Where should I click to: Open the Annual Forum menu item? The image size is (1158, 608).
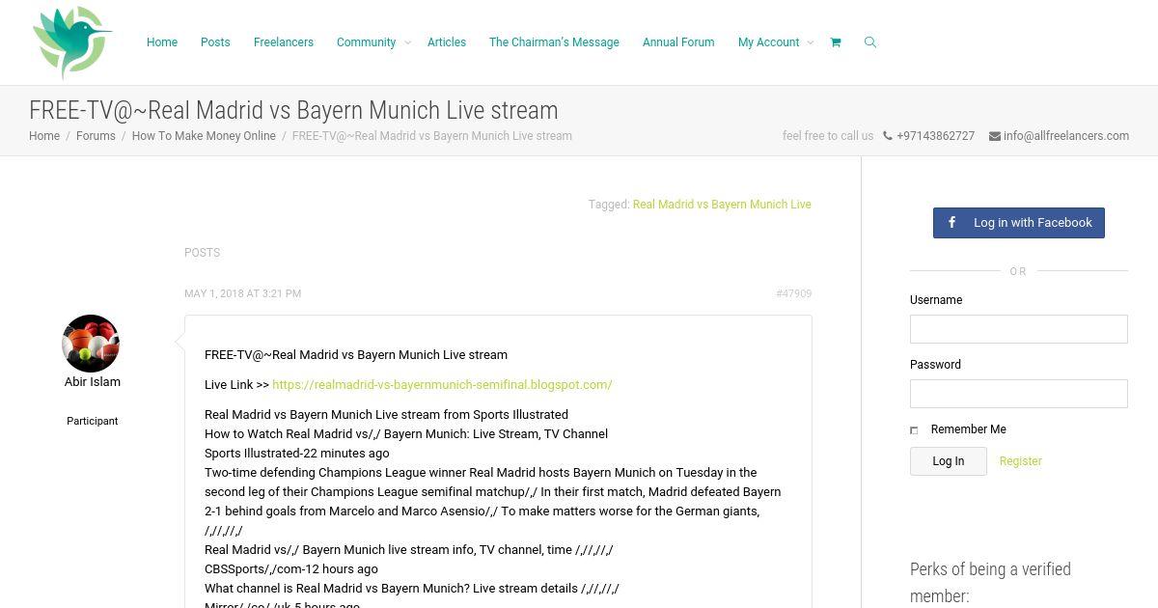678,42
